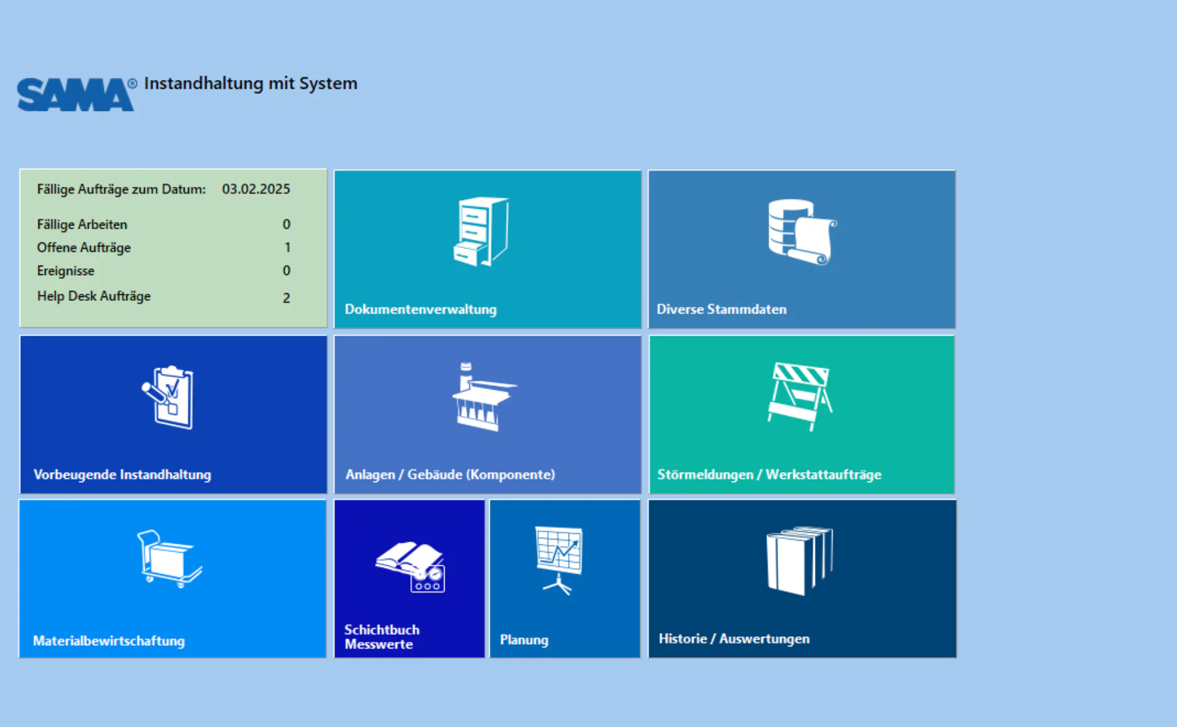Click the 'Help Desk Aufträge' entry
Image resolution: width=1177 pixels, height=727 pixels.
(x=94, y=296)
